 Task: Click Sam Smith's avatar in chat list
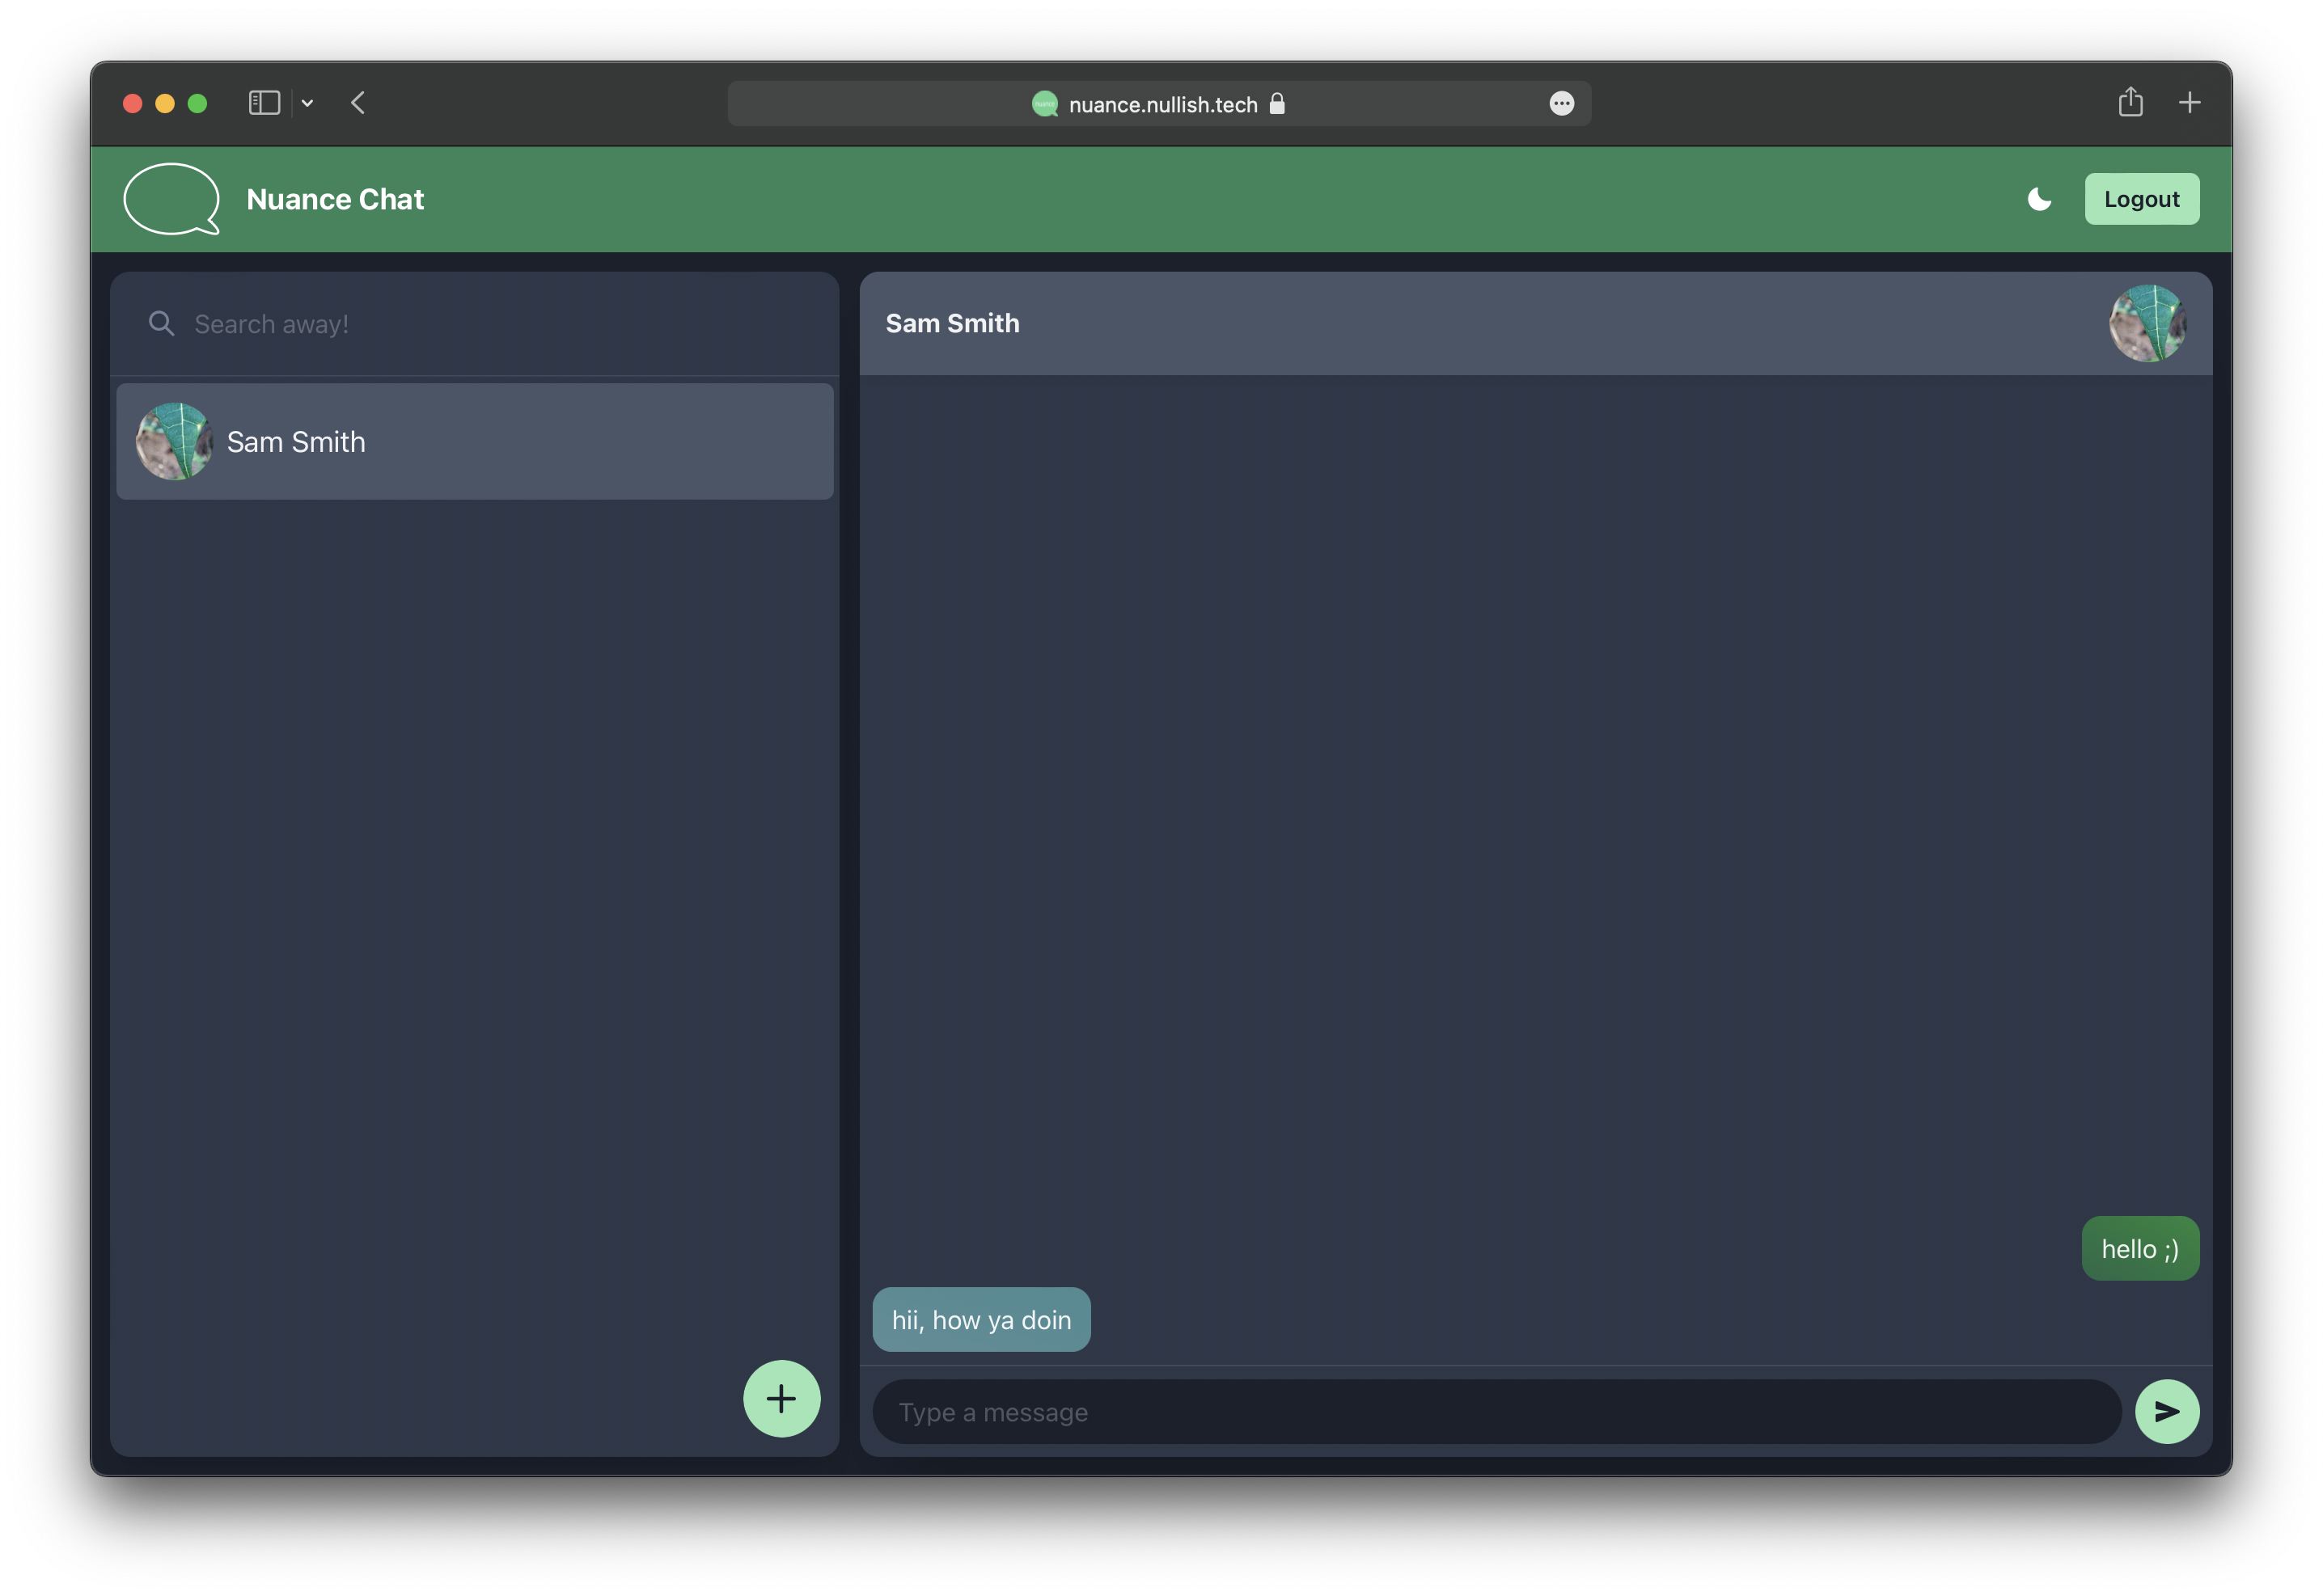174,441
